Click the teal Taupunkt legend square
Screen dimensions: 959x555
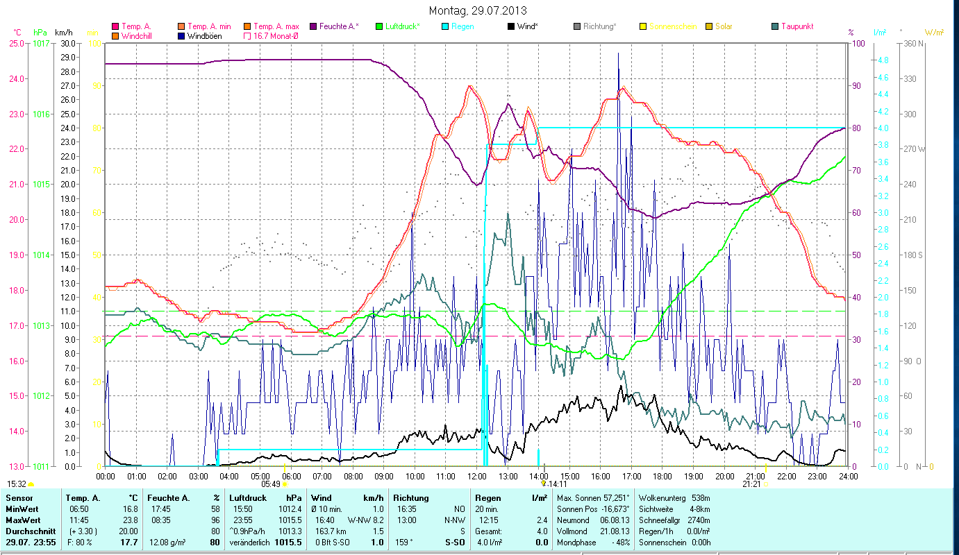(x=775, y=26)
